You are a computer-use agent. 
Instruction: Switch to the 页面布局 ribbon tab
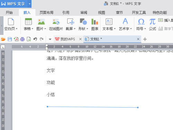coord(46,12)
